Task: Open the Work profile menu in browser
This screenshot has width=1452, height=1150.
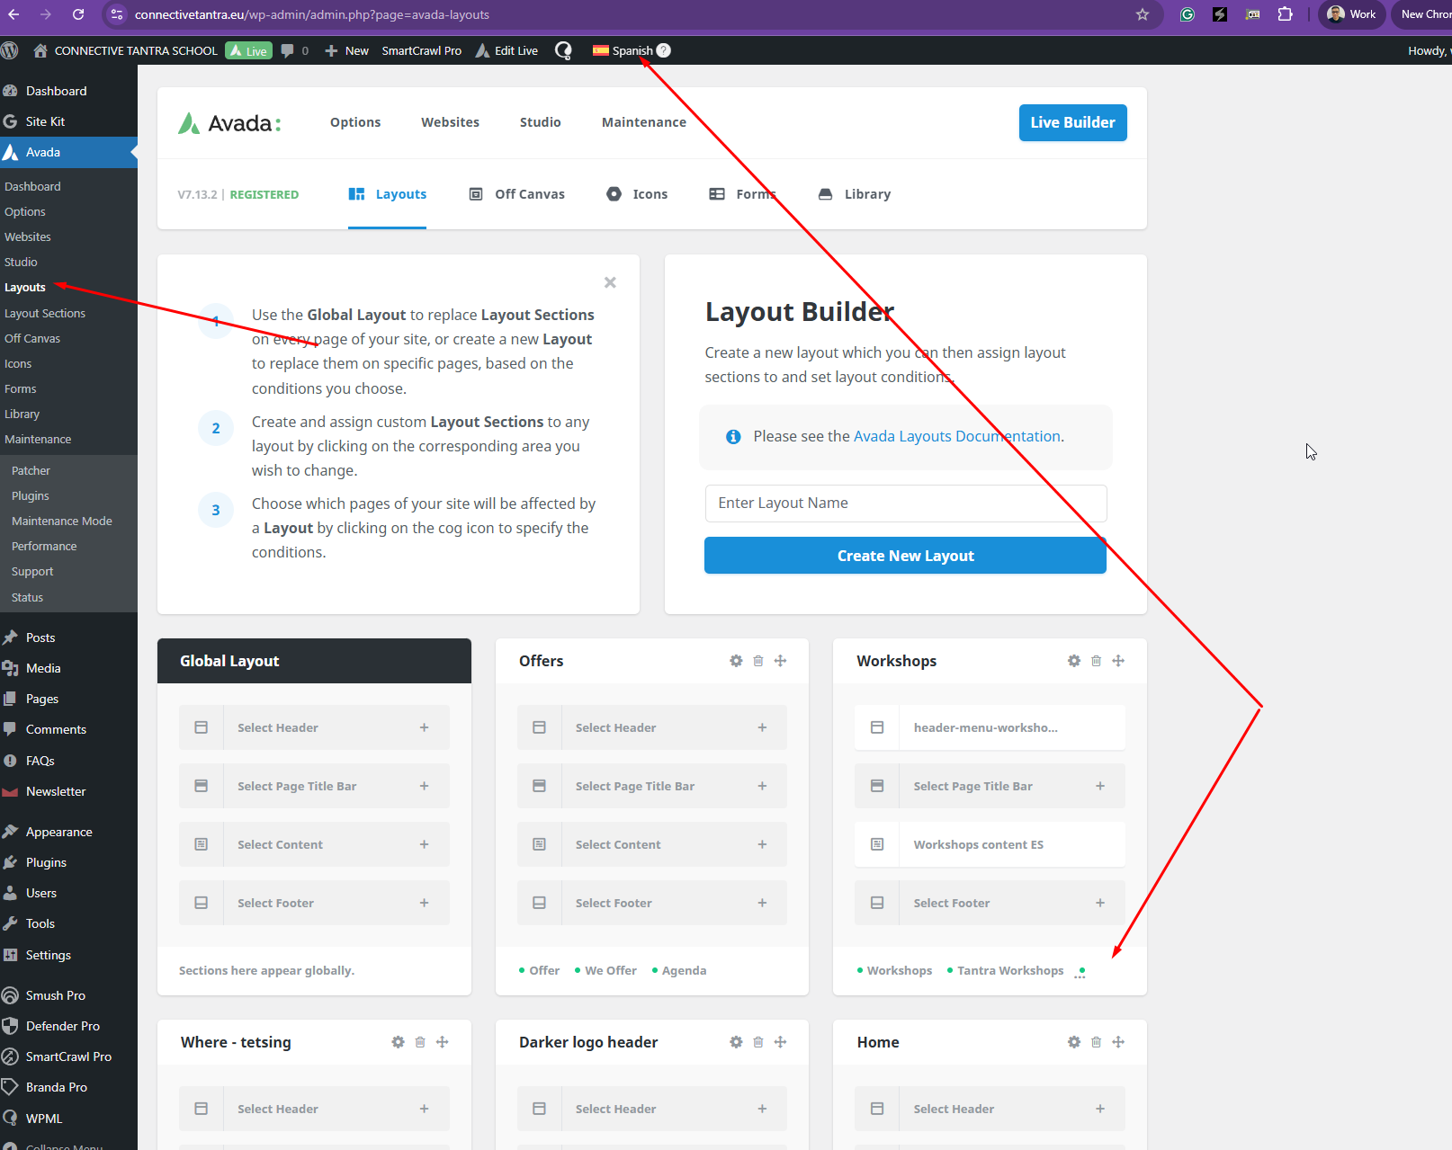Action: 1352,14
